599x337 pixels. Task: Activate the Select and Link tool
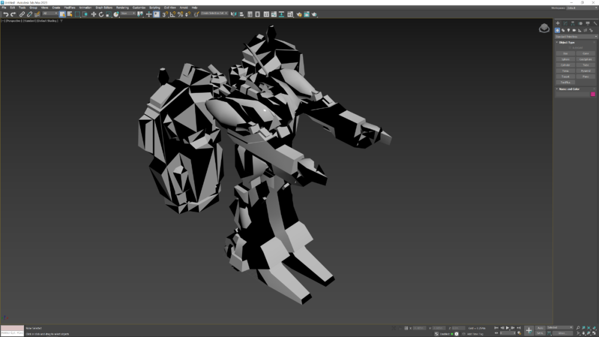point(22,14)
